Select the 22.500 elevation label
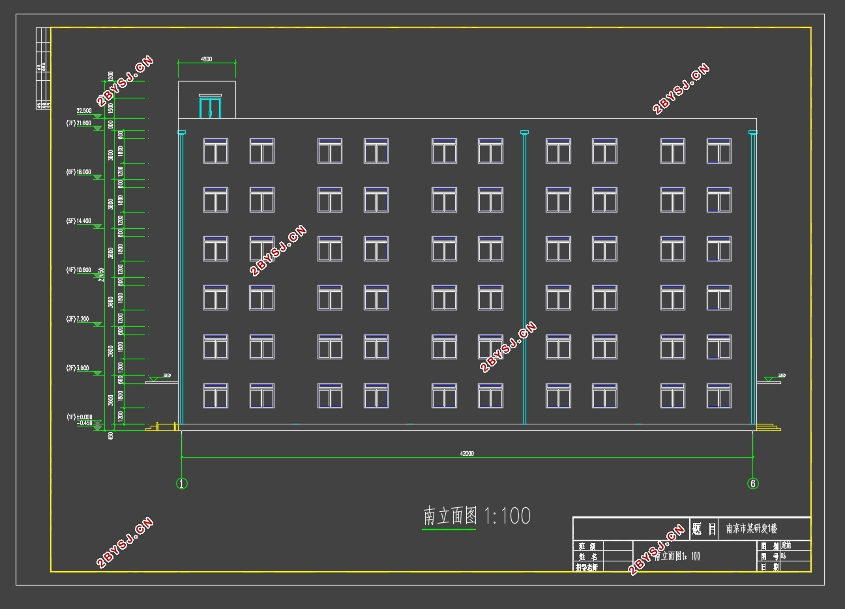 (84, 111)
